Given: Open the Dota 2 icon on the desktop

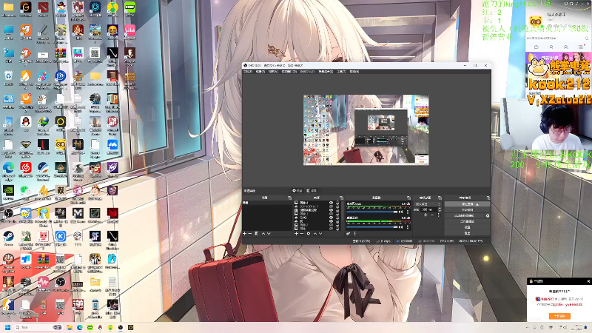Looking at the screenshot, I should [44, 7].
